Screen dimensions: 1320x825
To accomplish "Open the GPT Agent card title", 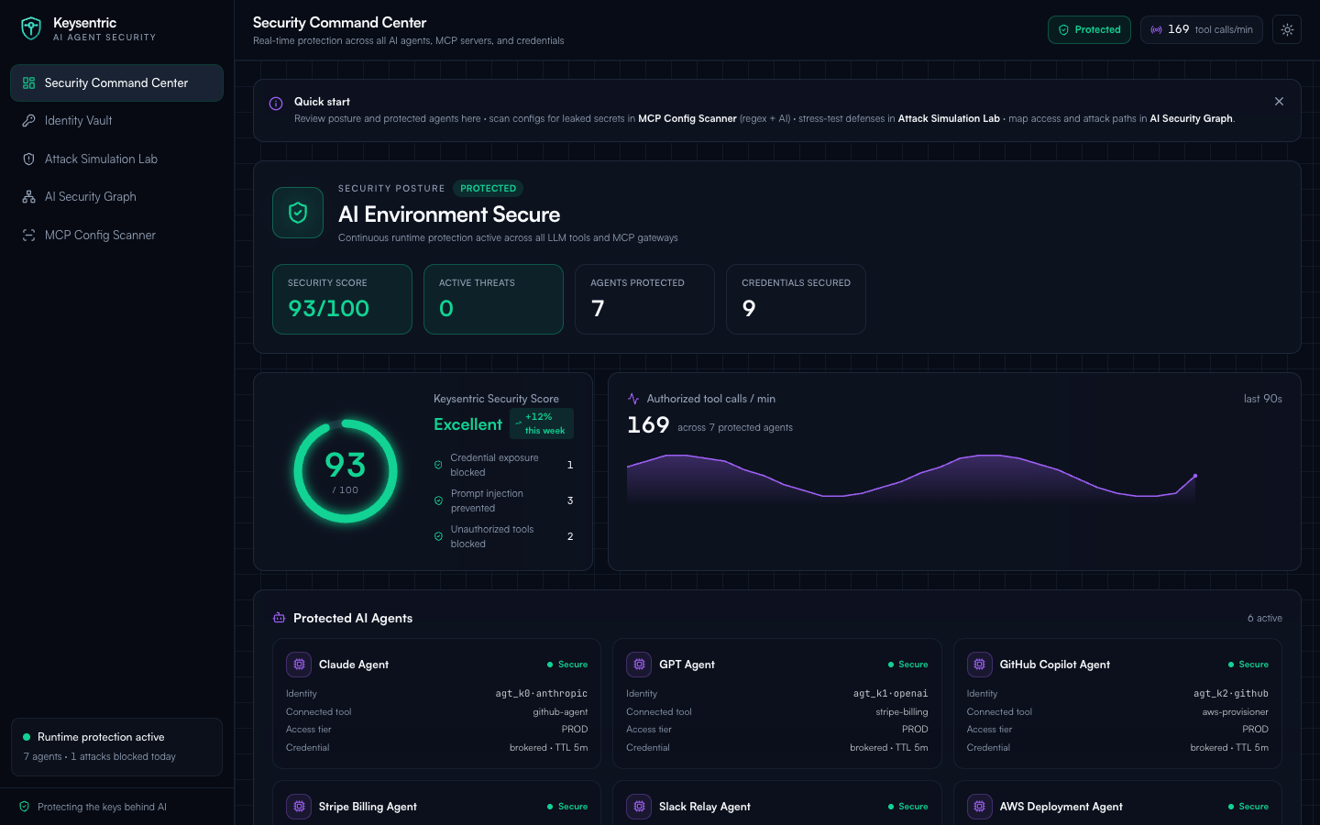I will pyautogui.click(x=687, y=665).
